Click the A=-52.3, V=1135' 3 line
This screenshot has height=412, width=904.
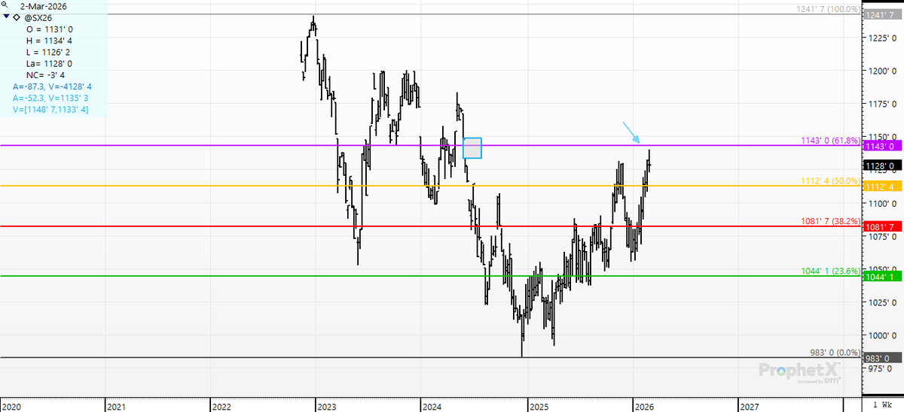49,98
